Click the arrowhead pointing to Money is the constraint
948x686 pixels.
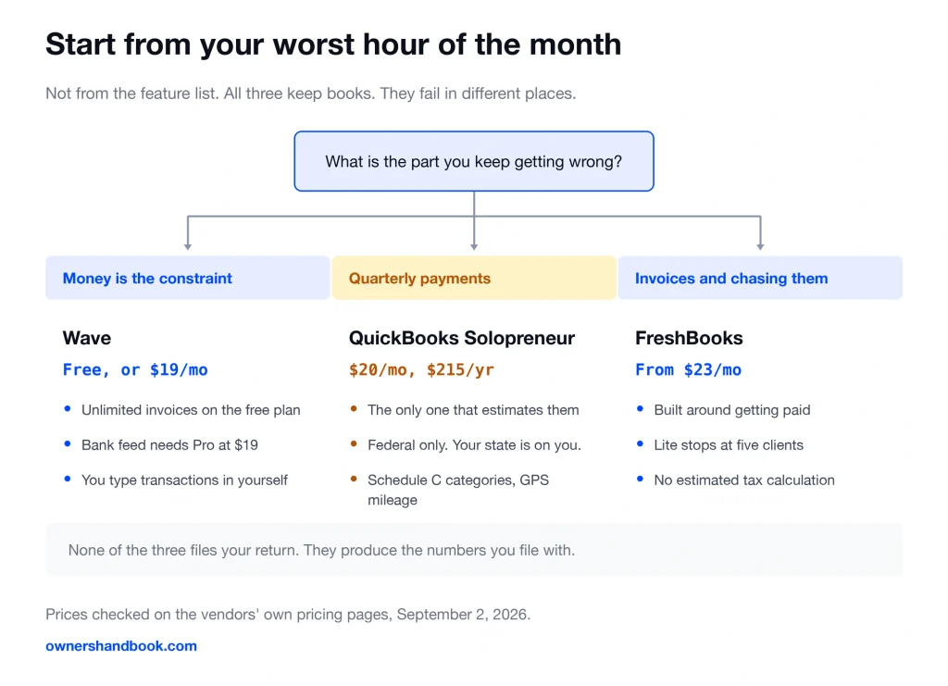coord(188,246)
